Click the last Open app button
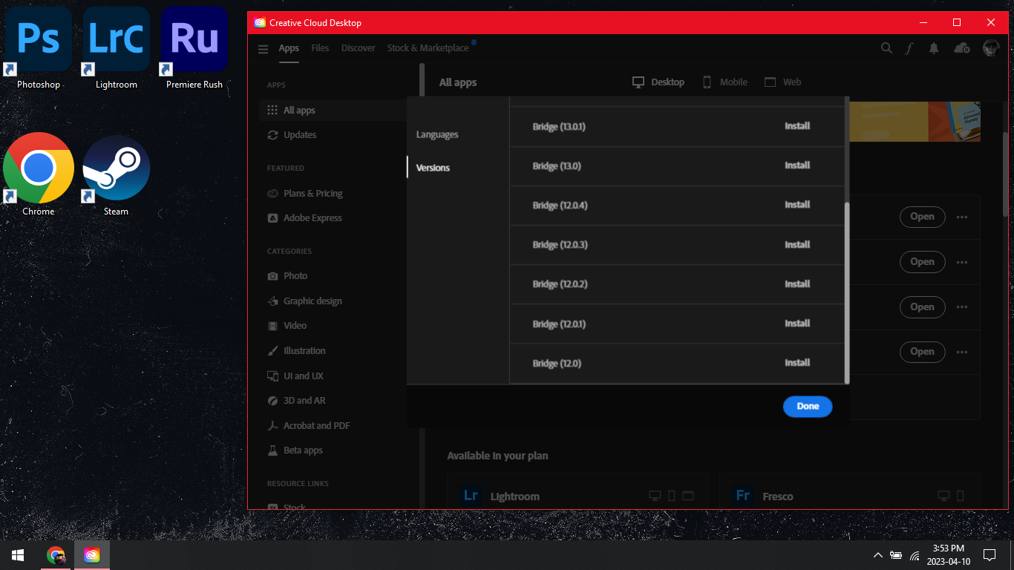The width and height of the screenshot is (1014, 570). pos(922,352)
